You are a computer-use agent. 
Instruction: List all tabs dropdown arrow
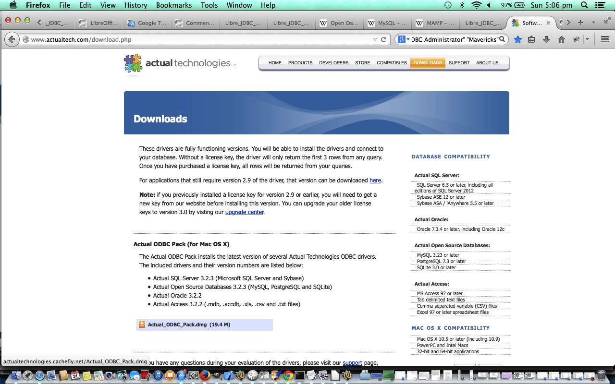593,23
